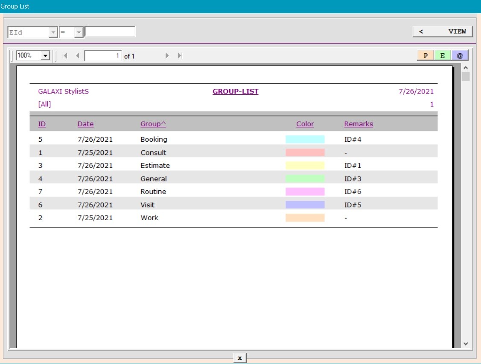Click the Visit blue color swatch

coord(305,205)
